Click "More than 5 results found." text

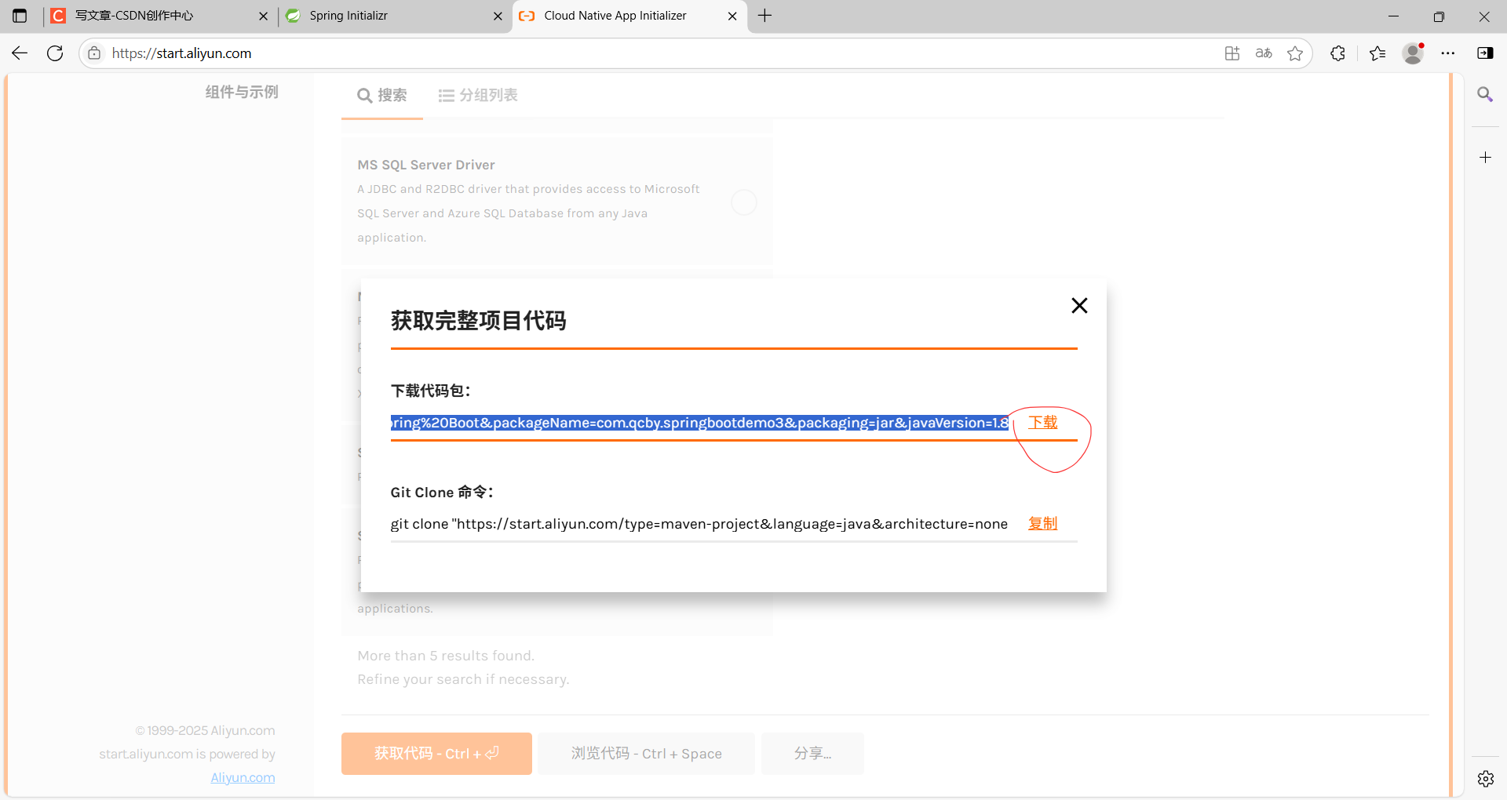click(x=446, y=656)
